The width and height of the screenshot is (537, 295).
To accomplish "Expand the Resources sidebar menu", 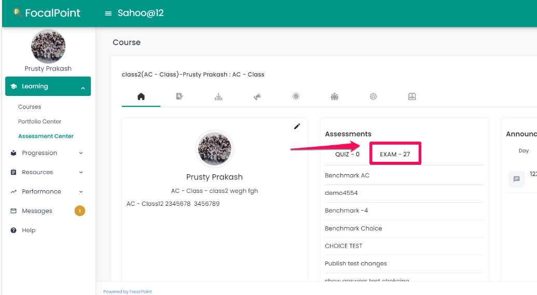I will tap(47, 172).
